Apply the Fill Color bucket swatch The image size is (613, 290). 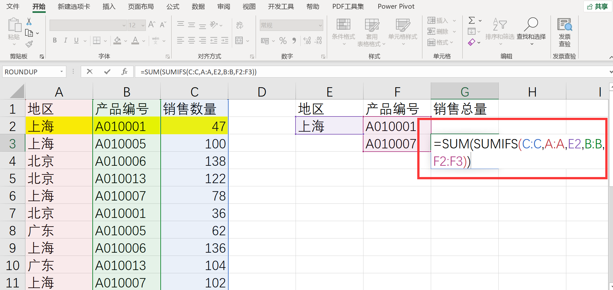point(117,41)
